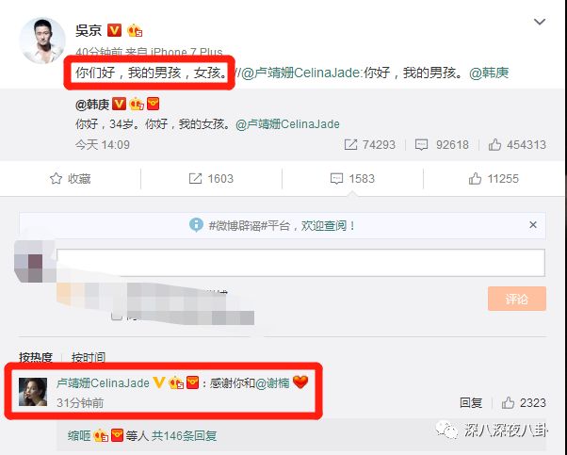The image size is (567, 455).
Task: Expand the 共146条回复 replies link
Action: [184, 435]
